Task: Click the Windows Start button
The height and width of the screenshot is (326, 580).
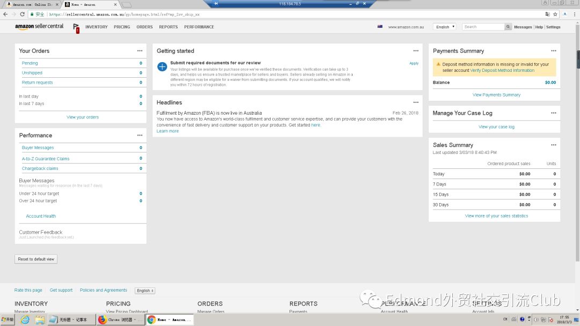Action: coord(8,320)
